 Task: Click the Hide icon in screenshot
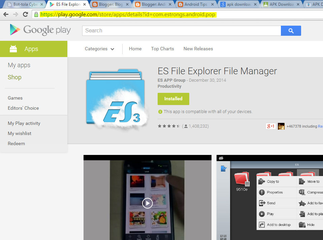pyautogui.click(x=302, y=224)
